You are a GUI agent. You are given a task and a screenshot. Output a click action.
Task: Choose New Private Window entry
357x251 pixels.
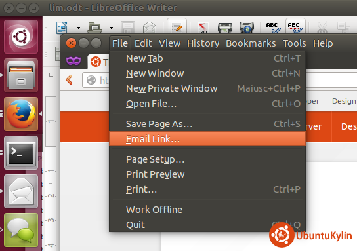click(x=207, y=88)
